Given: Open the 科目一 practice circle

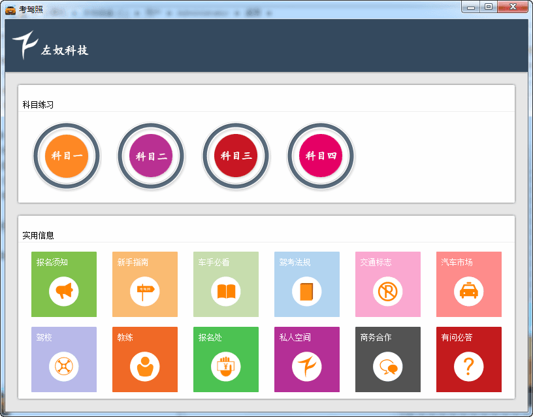Looking at the screenshot, I should 66,156.
